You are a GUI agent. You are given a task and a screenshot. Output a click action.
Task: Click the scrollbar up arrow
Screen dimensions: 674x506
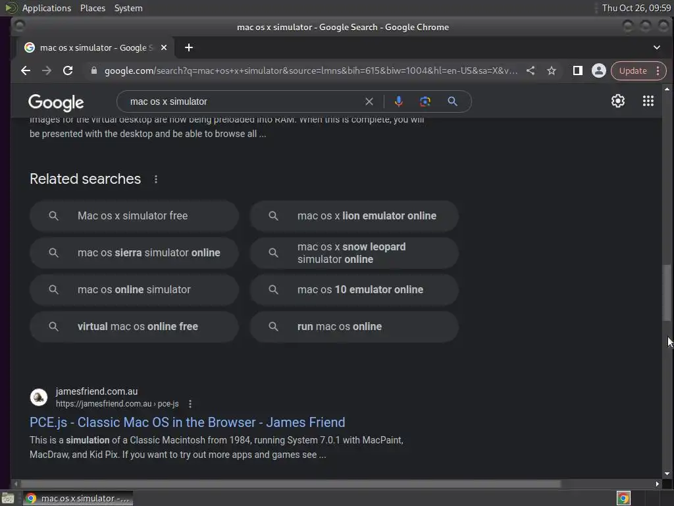(x=667, y=89)
